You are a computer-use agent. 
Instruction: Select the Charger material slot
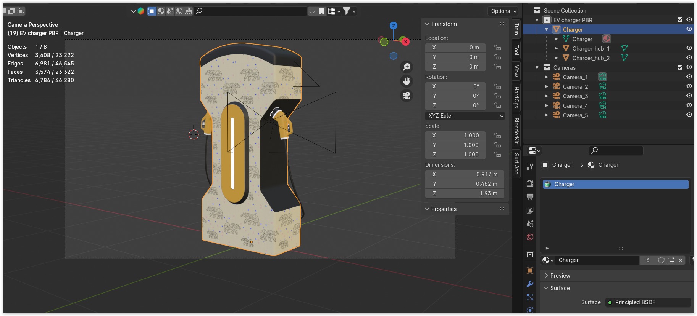pos(616,184)
